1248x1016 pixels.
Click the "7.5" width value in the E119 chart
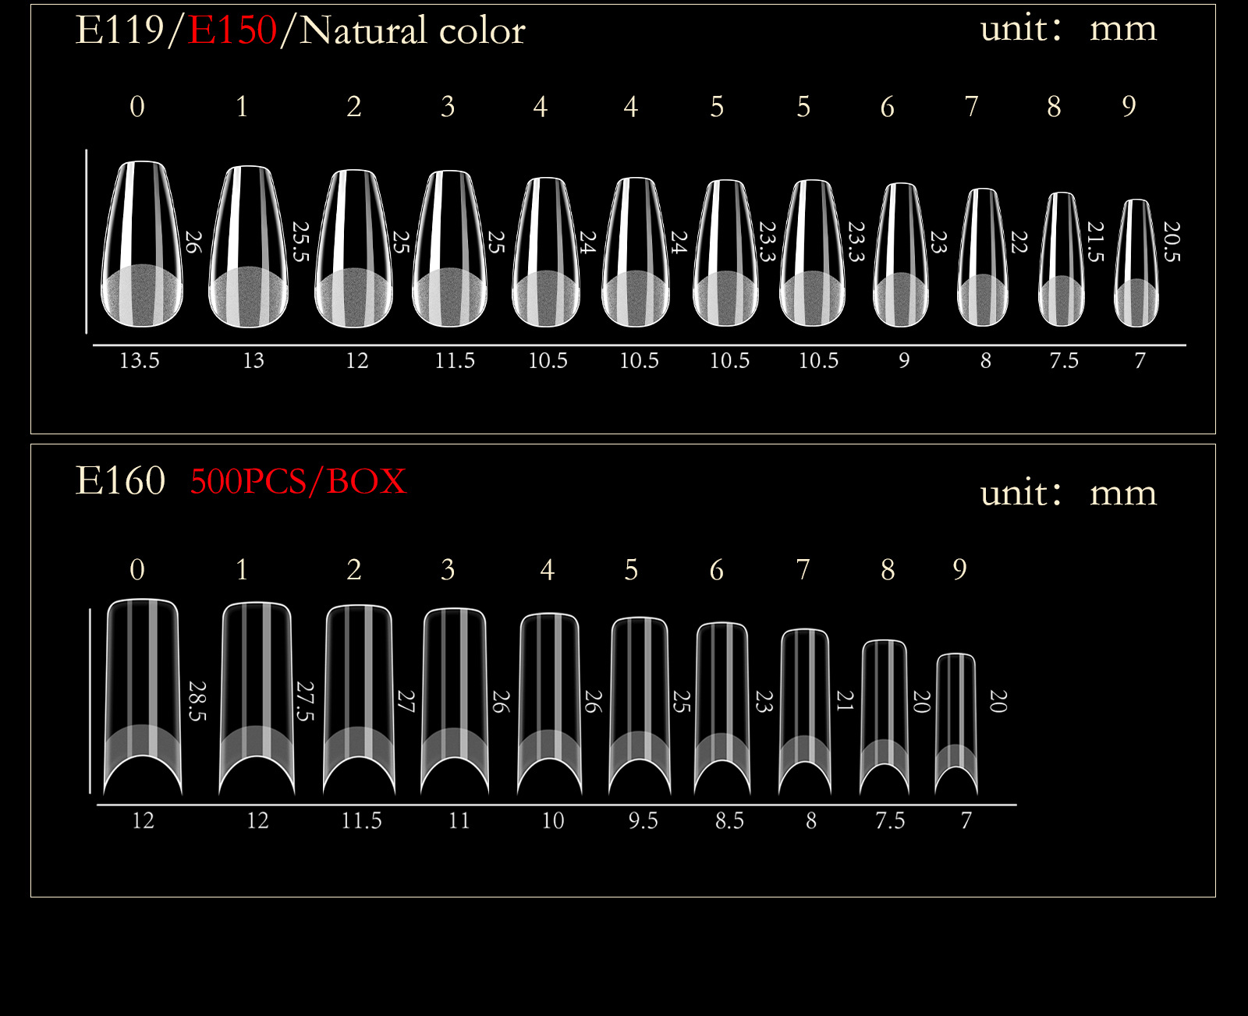click(x=1064, y=360)
